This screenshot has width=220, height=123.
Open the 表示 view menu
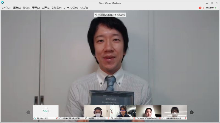(x=36, y=8)
